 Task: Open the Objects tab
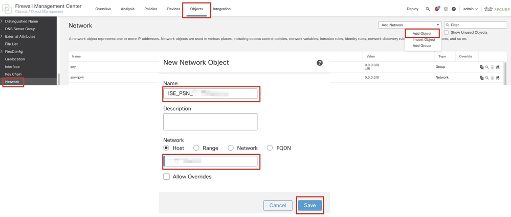196,9
